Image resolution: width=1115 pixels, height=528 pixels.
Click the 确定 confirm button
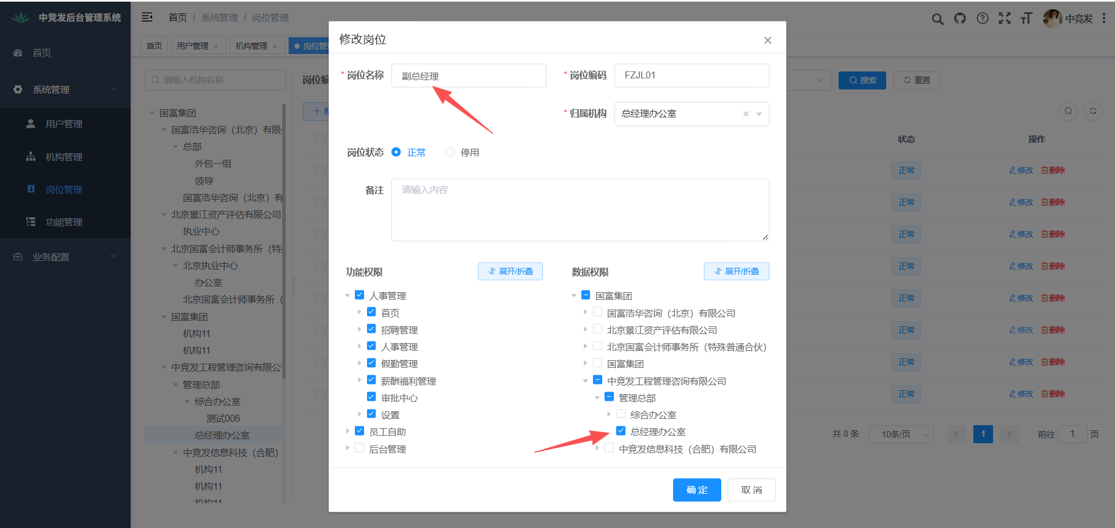(697, 490)
